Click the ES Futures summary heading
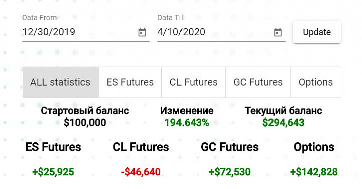The image size is (362, 189). coord(53,147)
